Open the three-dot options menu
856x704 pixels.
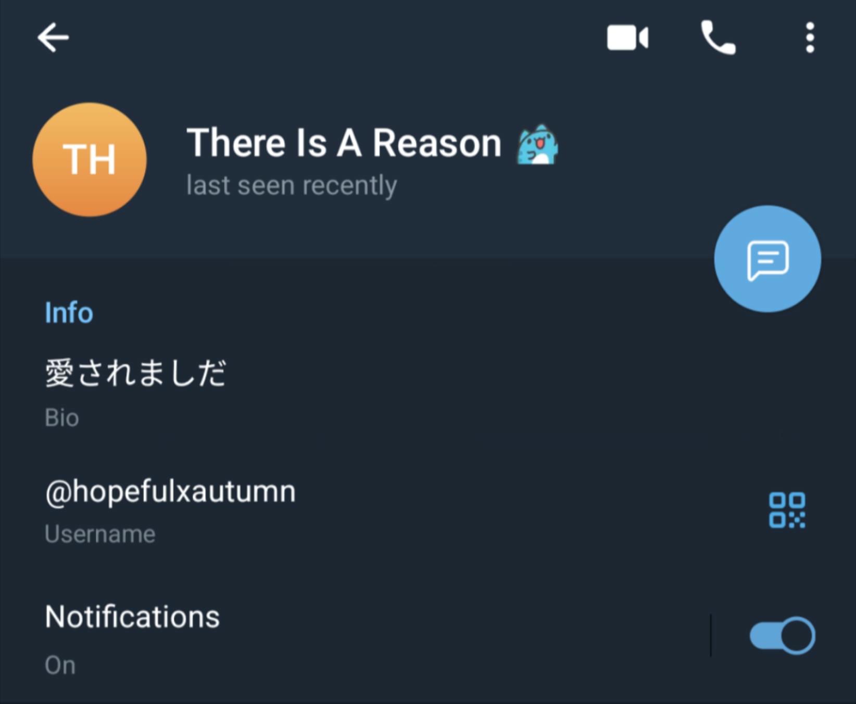pyautogui.click(x=810, y=38)
